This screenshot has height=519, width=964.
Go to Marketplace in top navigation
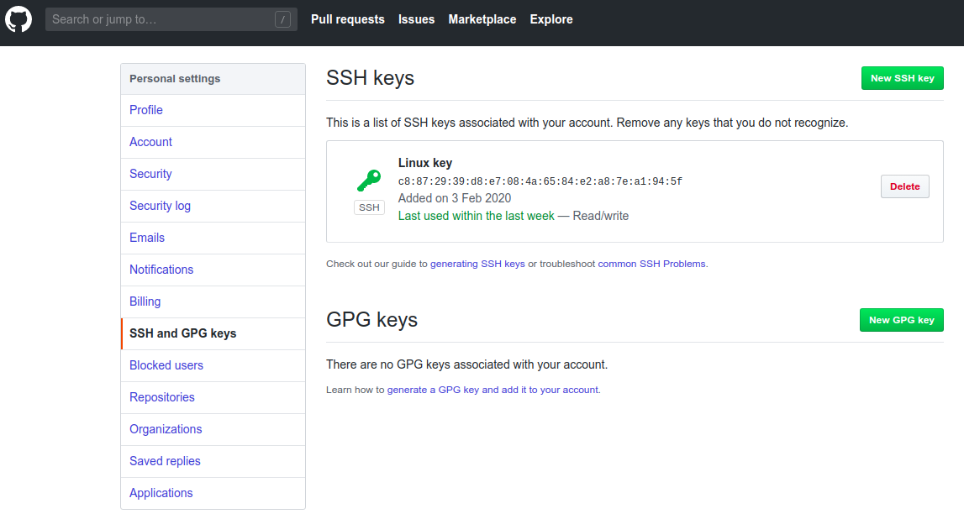(482, 19)
